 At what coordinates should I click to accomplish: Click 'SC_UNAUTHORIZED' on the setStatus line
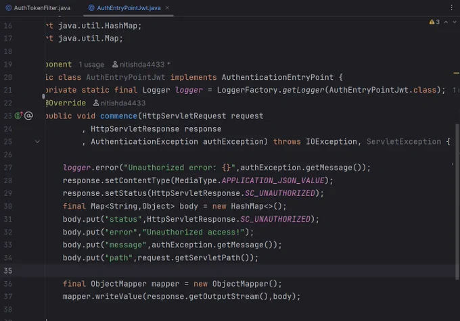(x=280, y=193)
